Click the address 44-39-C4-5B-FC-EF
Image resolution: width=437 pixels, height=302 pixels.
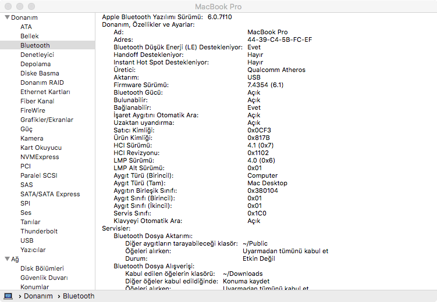(x=279, y=39)
